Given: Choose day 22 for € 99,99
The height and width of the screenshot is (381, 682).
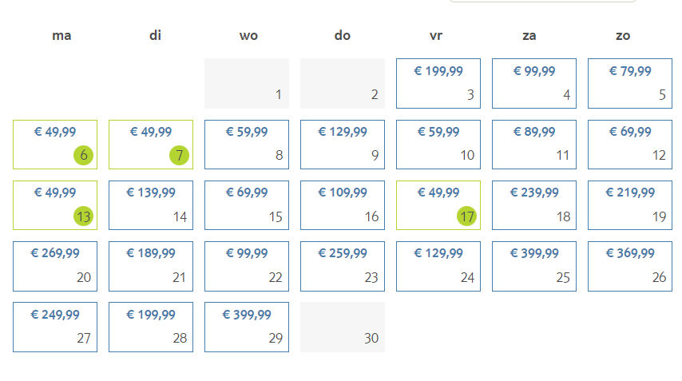Looking at the screenshot, I should tap(247, 266).
